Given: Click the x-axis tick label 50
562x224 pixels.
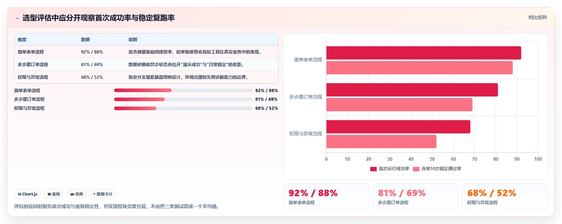Looking at the screenshot, I should (x=432, y=159).
